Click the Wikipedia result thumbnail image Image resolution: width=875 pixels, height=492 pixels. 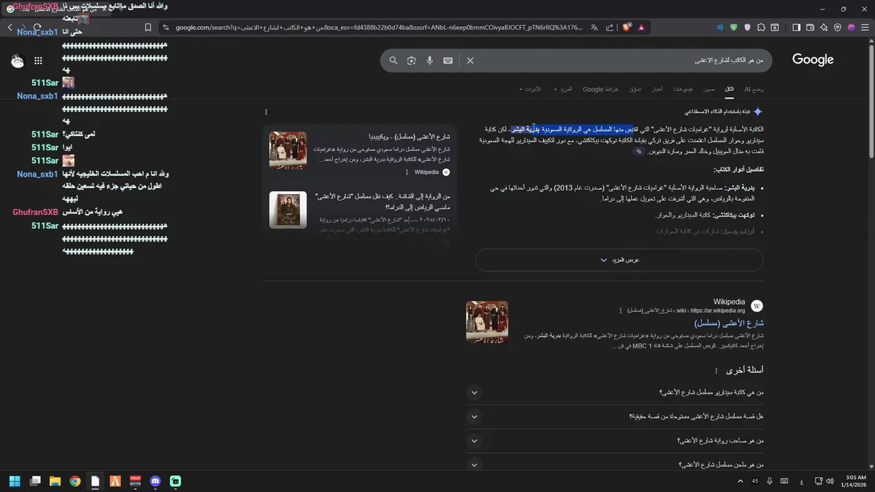[x=487, y=322]
